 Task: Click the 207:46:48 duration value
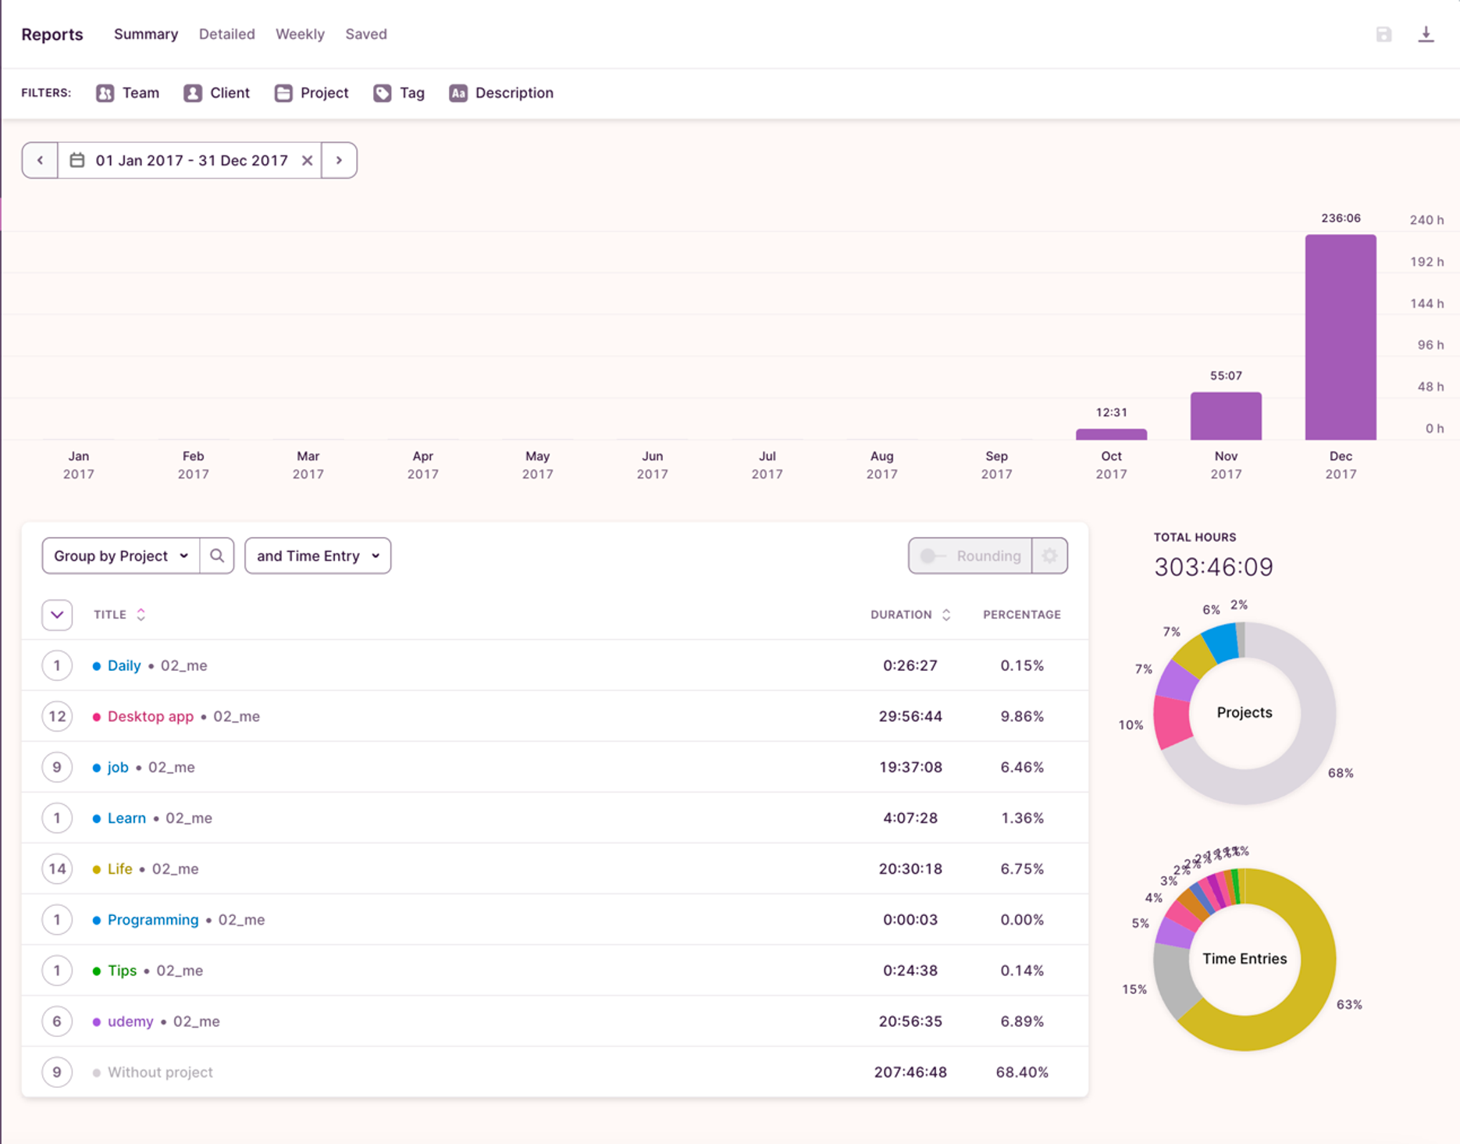pos(910,1071)
